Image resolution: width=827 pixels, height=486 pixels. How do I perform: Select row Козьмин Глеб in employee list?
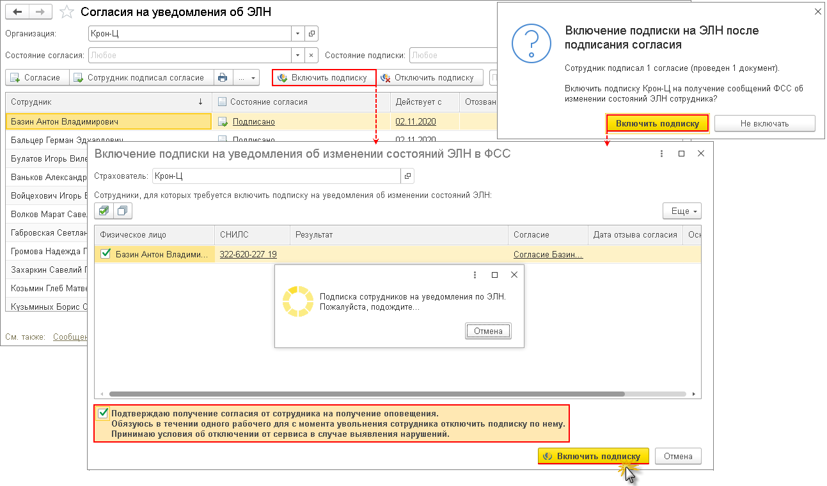tap(47, 288)
